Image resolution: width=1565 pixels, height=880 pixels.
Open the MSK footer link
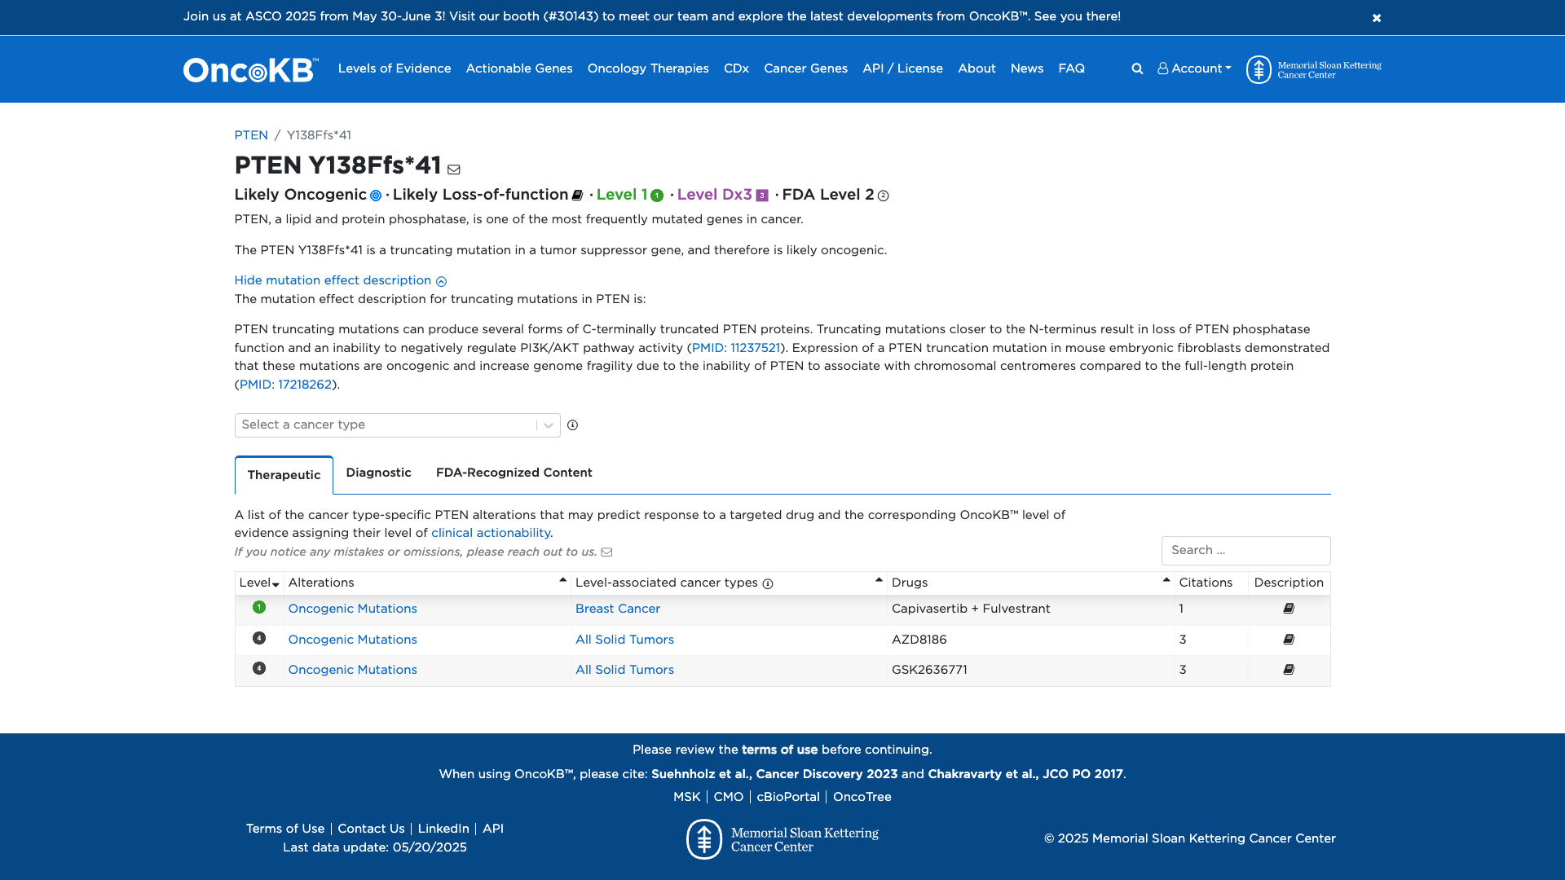[x=687, y=798]
